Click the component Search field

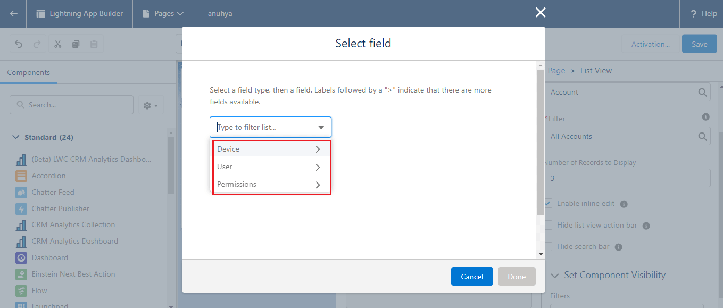point(71,105)
